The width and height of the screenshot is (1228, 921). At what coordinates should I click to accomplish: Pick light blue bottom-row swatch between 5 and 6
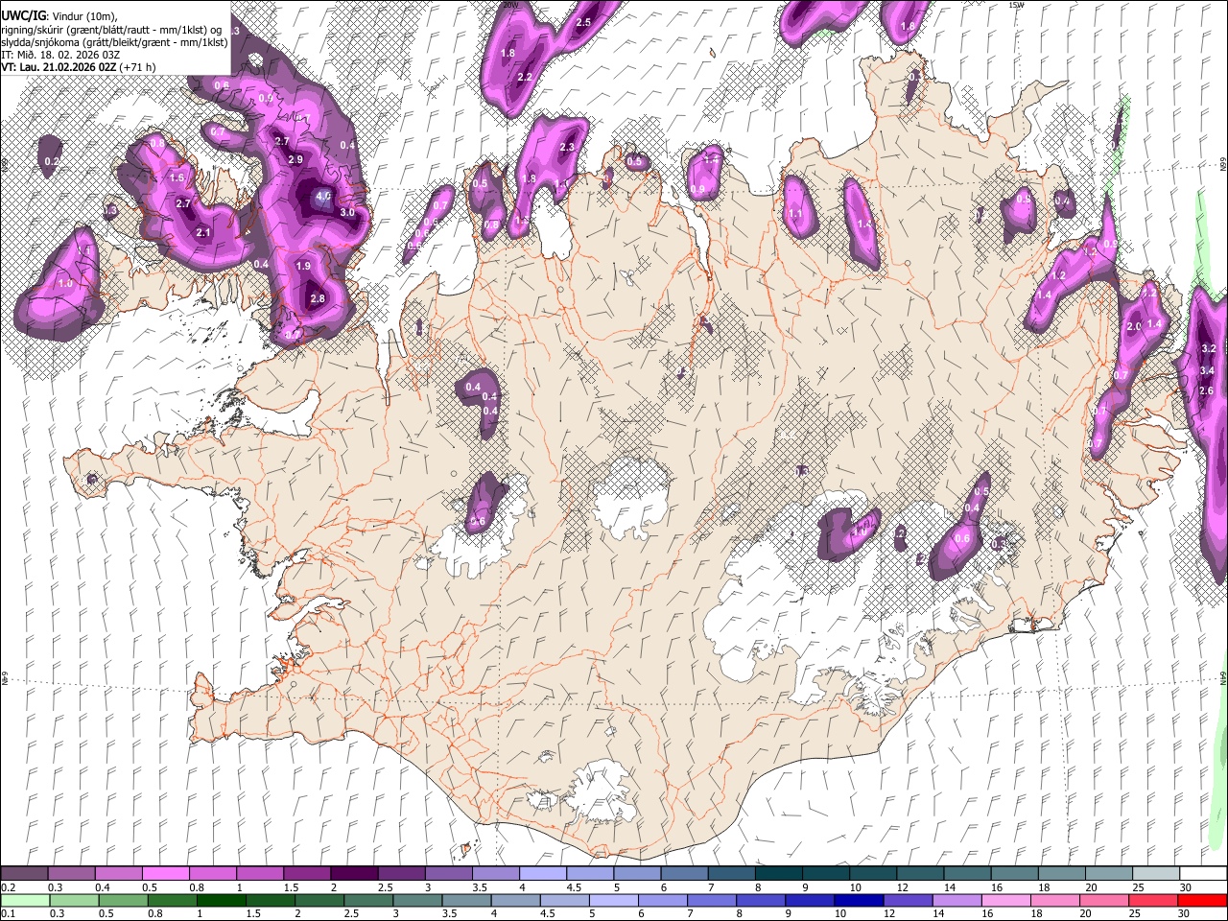(x=614, y=900)
